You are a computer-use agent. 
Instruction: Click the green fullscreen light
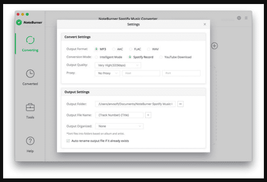pyautogui.click(x=27, y=14)
